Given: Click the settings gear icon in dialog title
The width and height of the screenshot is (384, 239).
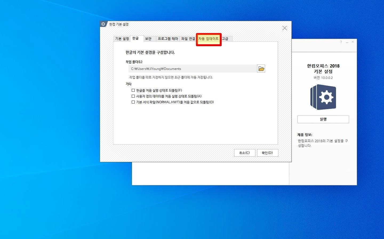Looking at the screenshot, I should pyautogui.click(x=103, y=24).
